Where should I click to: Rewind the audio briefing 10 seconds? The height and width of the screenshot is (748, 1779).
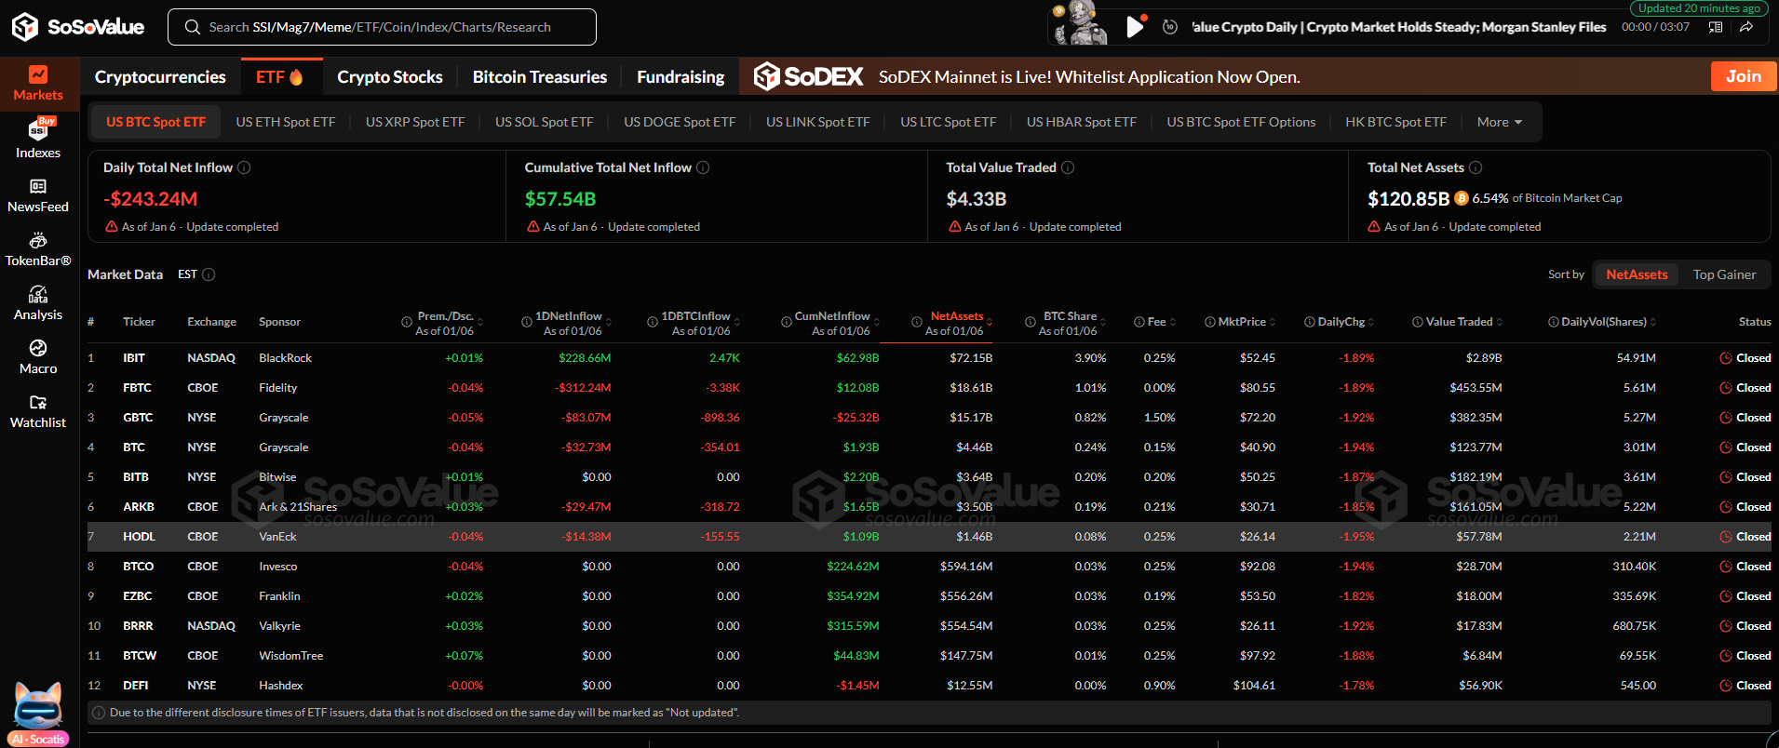(x=1170, y=27)
